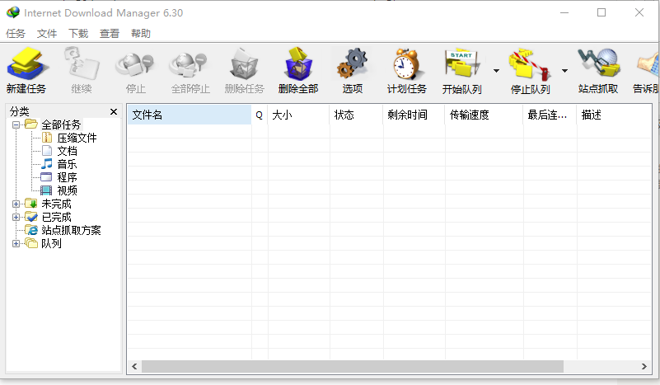Image resolution: width=660 pixels, height=385 pixels.
Task: Select the 未完成 category
Action: (x=56, y=204)
